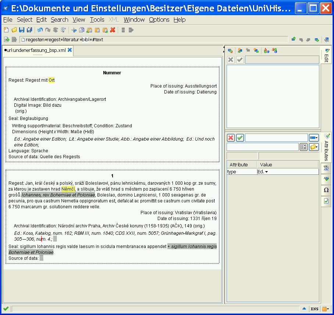
Task: Open the Options menu
Action: [x=159, y=20]
